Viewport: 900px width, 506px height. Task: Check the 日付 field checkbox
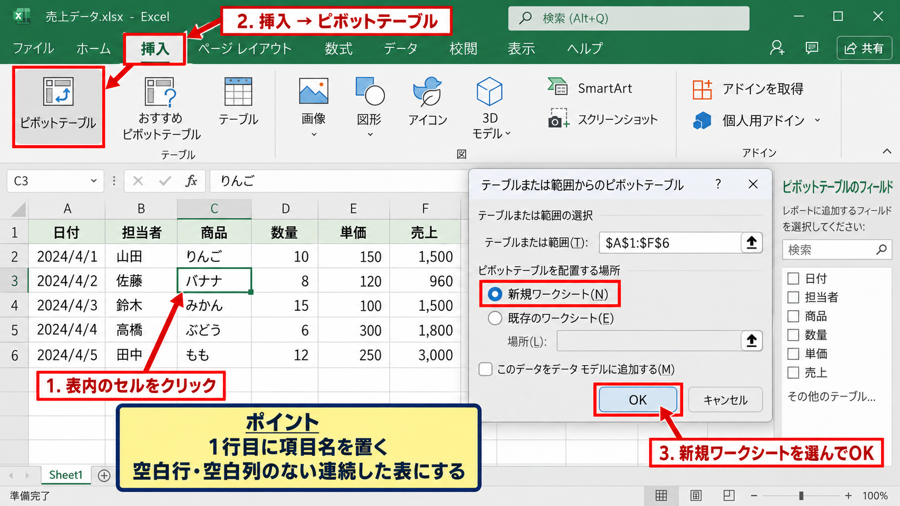coord(793,279)
